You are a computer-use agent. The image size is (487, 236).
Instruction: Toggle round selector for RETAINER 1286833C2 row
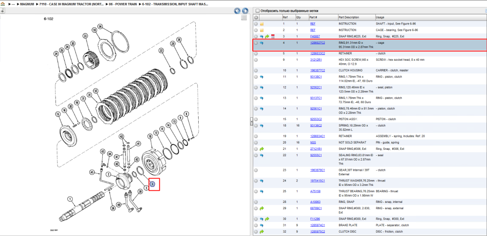pos(256,54)
